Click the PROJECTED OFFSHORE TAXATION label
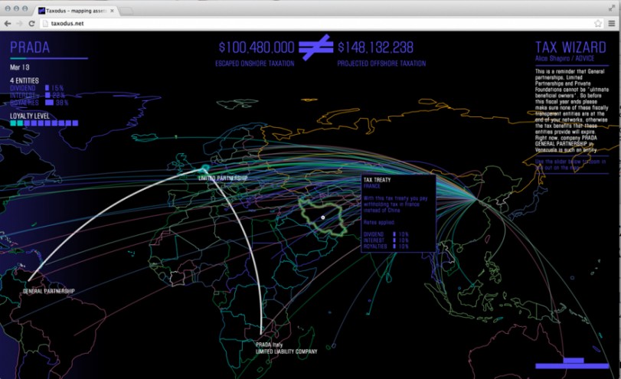The height and width of the screenshot is (379, 621). pyautogui.click(x=381, y=64)
